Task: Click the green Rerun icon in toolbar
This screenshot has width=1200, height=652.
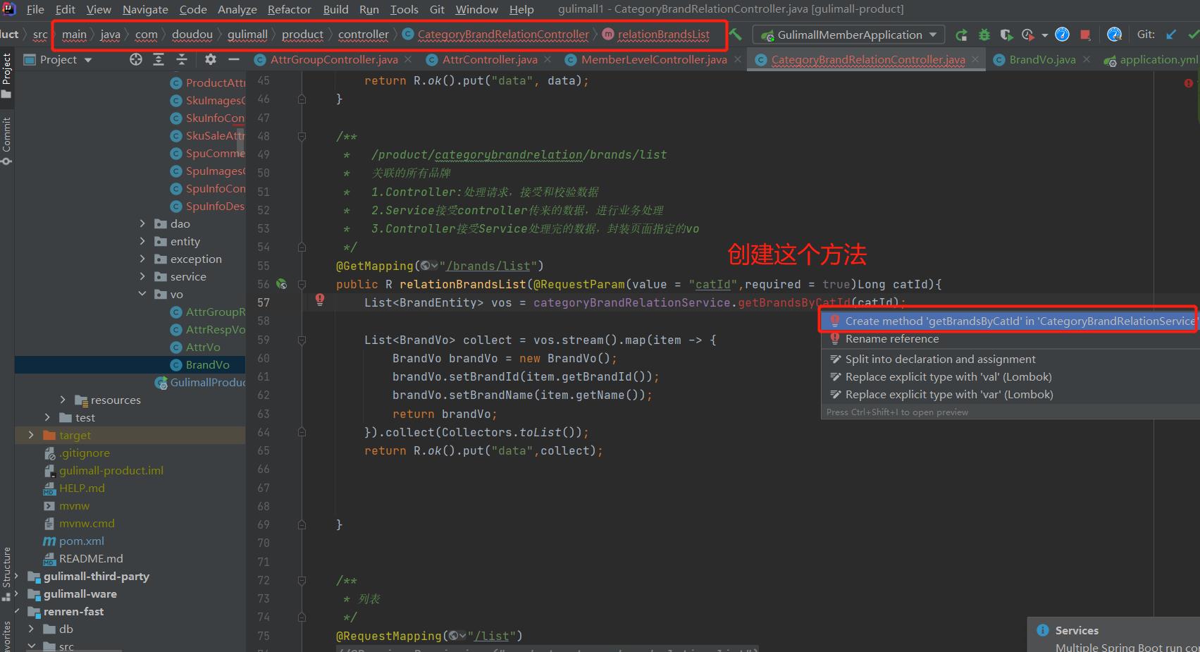Action: pyautogui.click(x=961, y=35)
